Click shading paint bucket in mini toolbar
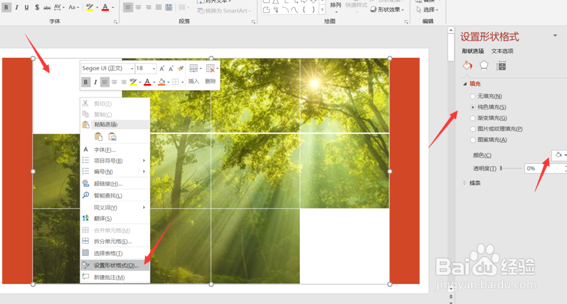Viewport: 567px width, 304px height. click(x=162, y=82)
